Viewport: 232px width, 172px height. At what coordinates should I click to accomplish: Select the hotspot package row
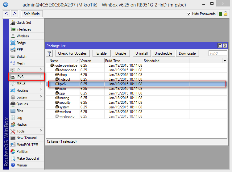[136, 79]
